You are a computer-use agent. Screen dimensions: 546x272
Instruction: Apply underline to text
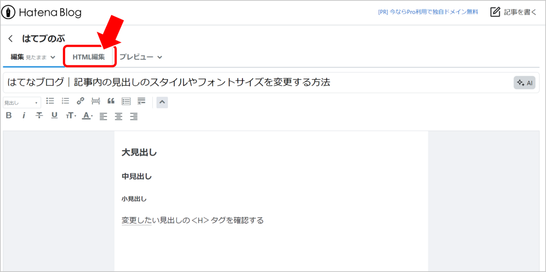coord(54,116)
